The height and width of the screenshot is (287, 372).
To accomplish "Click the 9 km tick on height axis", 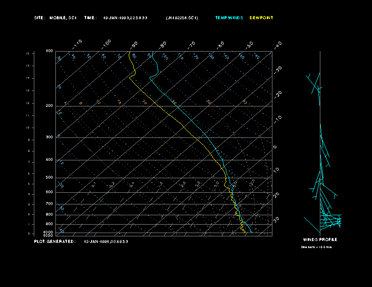I will [29, 140].
